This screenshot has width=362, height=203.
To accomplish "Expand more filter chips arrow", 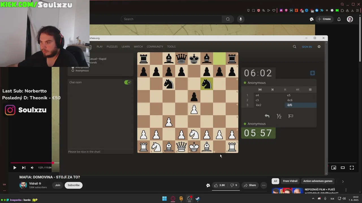I will coord(343,181).
